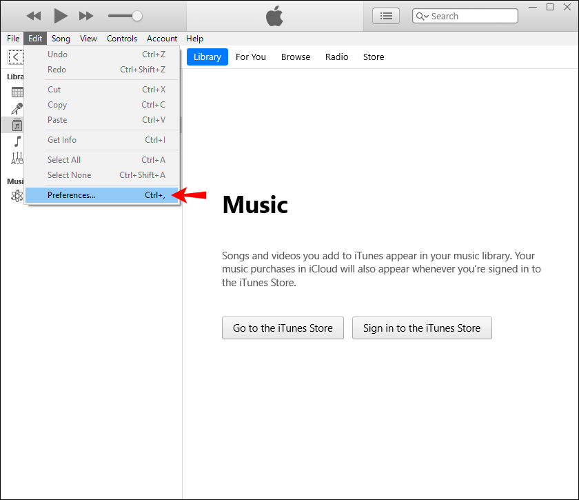The width and height of the screenshot is (579, 500).
Task: Select the Albums icon in sidebar
Action: click(17, 125)
